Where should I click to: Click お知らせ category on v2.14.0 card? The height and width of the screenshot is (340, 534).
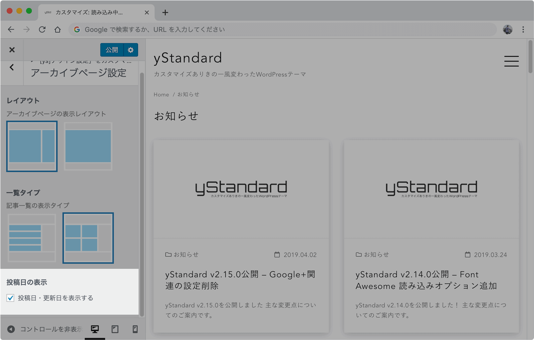pos(376,255)
